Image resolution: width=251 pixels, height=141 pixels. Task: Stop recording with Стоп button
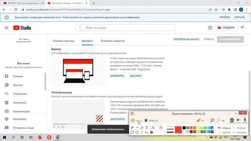tap(152, 121)
